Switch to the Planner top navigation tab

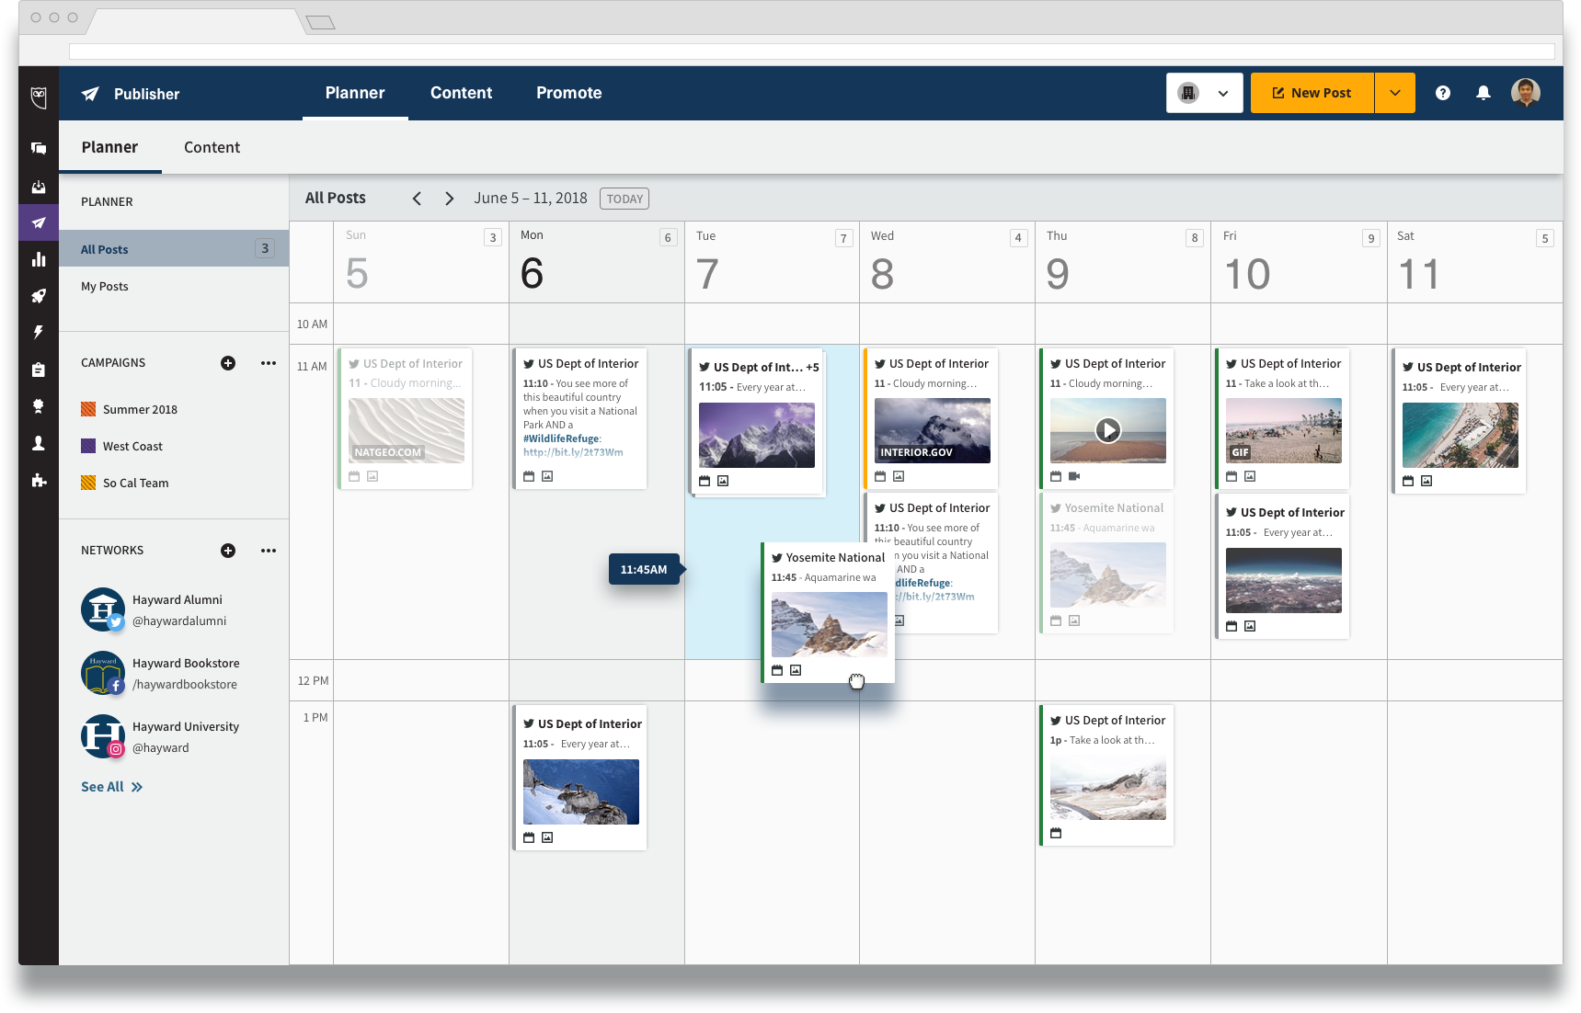click(355, 93)
